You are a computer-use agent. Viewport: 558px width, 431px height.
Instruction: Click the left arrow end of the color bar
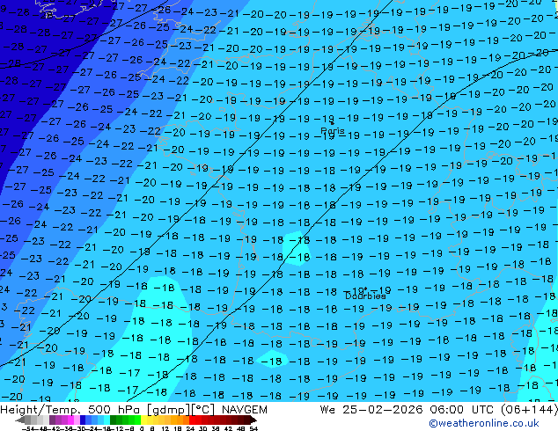coord(19,420)
